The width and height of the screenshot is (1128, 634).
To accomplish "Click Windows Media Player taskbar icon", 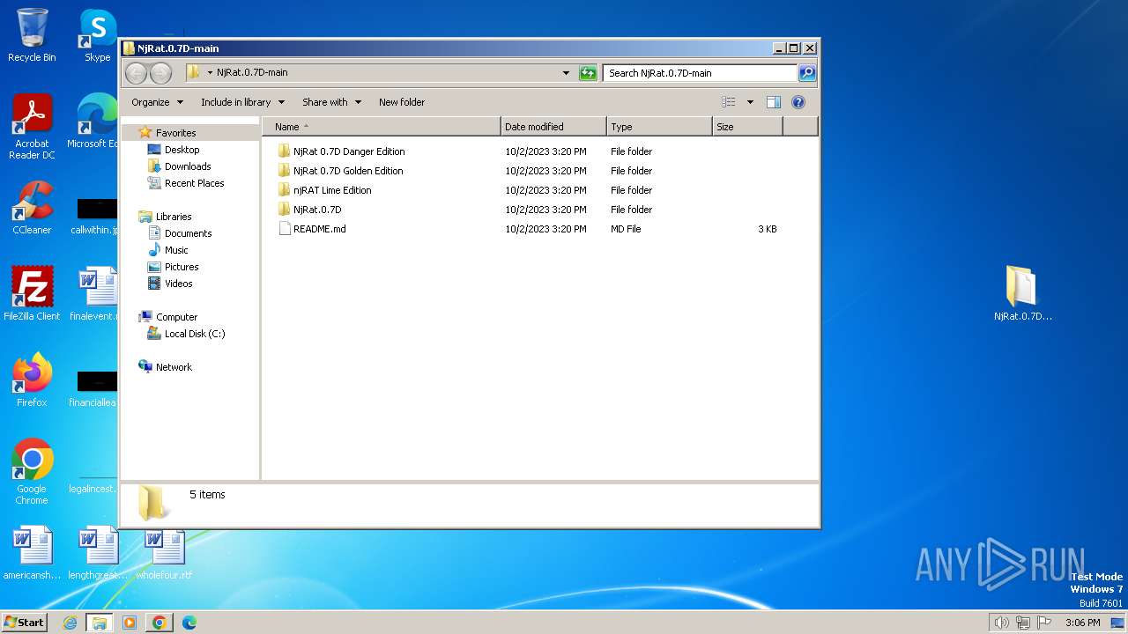I will 129,623.
